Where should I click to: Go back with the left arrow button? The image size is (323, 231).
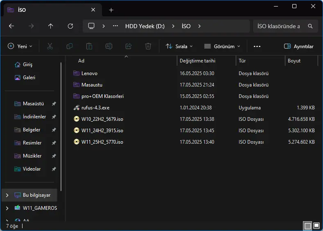click(x=11, y=26)
